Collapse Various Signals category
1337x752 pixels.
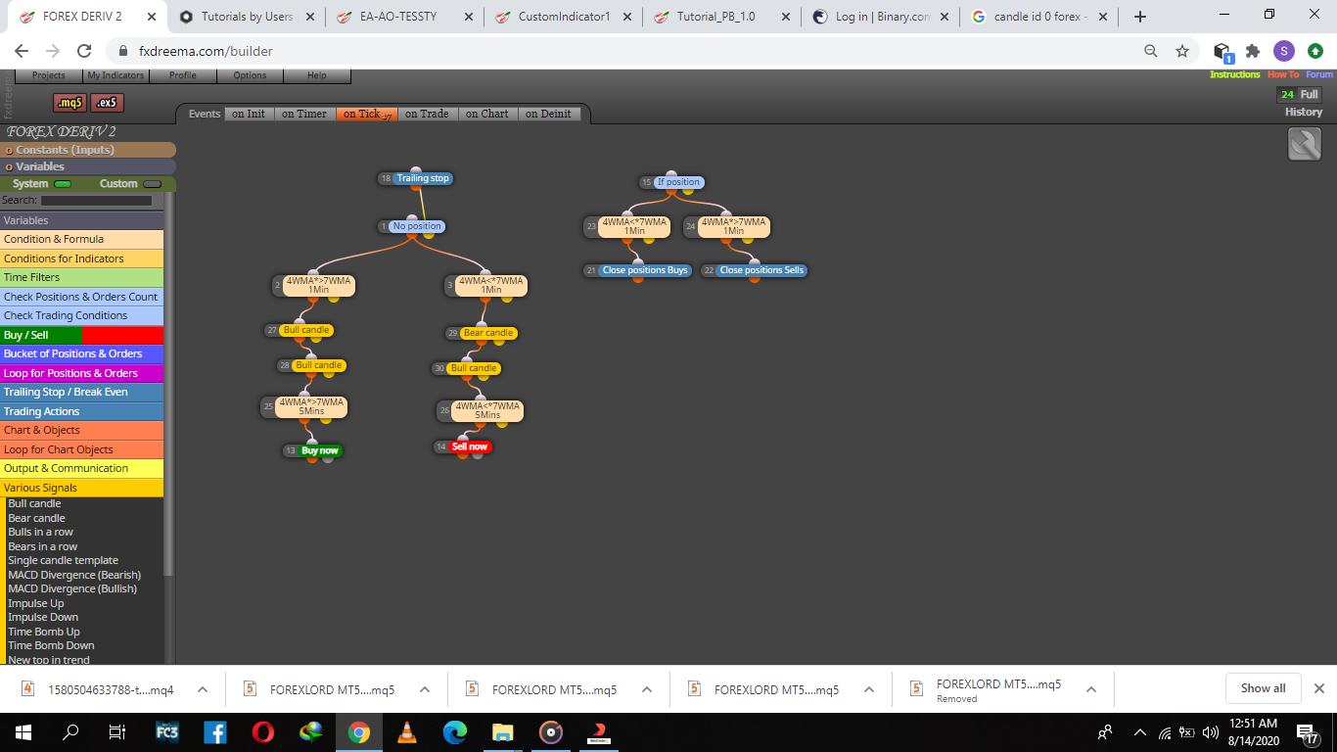(81, 488)
